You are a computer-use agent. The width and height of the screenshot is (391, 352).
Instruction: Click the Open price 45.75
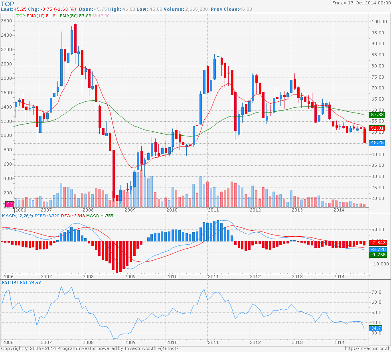[100, 9]
